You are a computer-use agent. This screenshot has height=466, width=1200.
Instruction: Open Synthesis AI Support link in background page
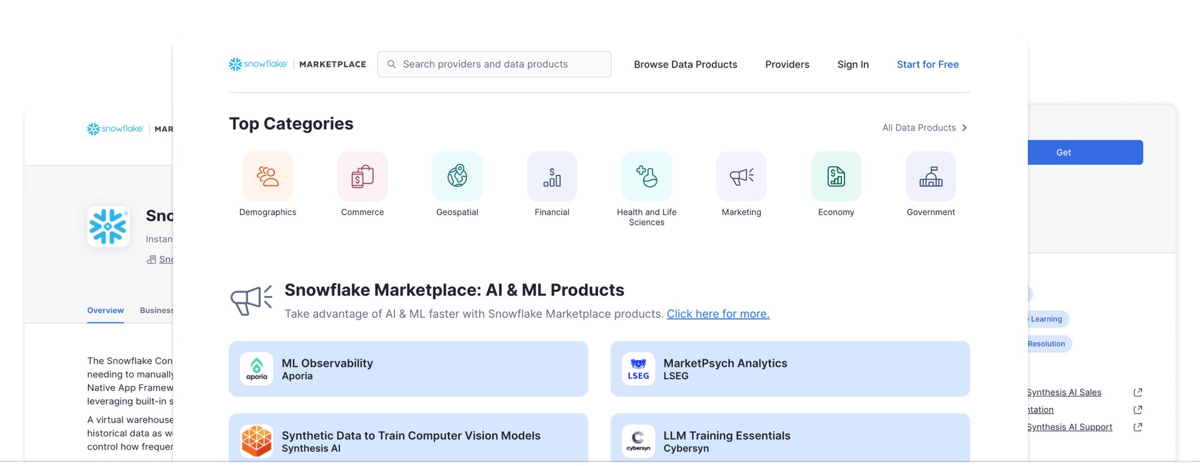click(x=1070, y=427)
